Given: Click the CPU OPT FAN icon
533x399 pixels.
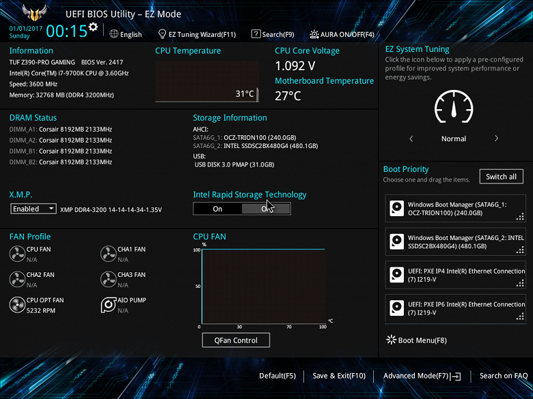Looking at the screenshot, I should [x=17, y=305].
